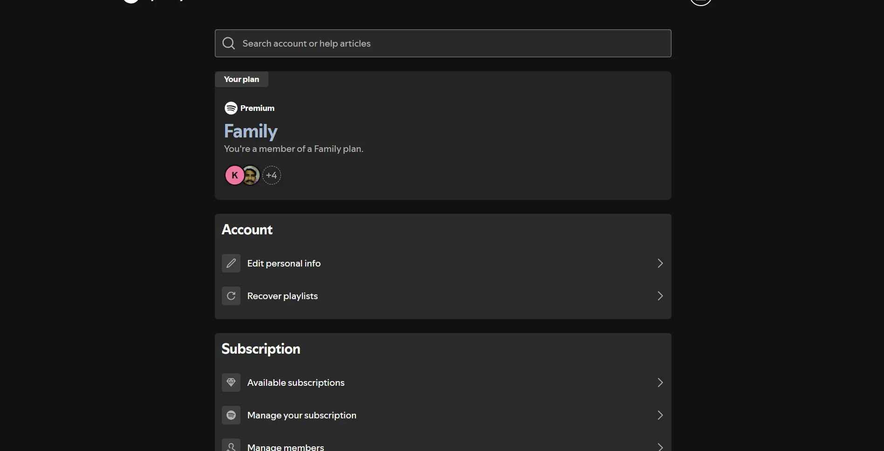
Task: Click the Spotify icon for Manage your subscription
Action: 231,415
